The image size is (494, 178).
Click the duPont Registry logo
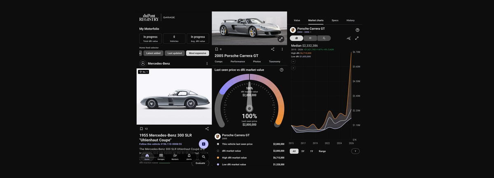point(149,18)
